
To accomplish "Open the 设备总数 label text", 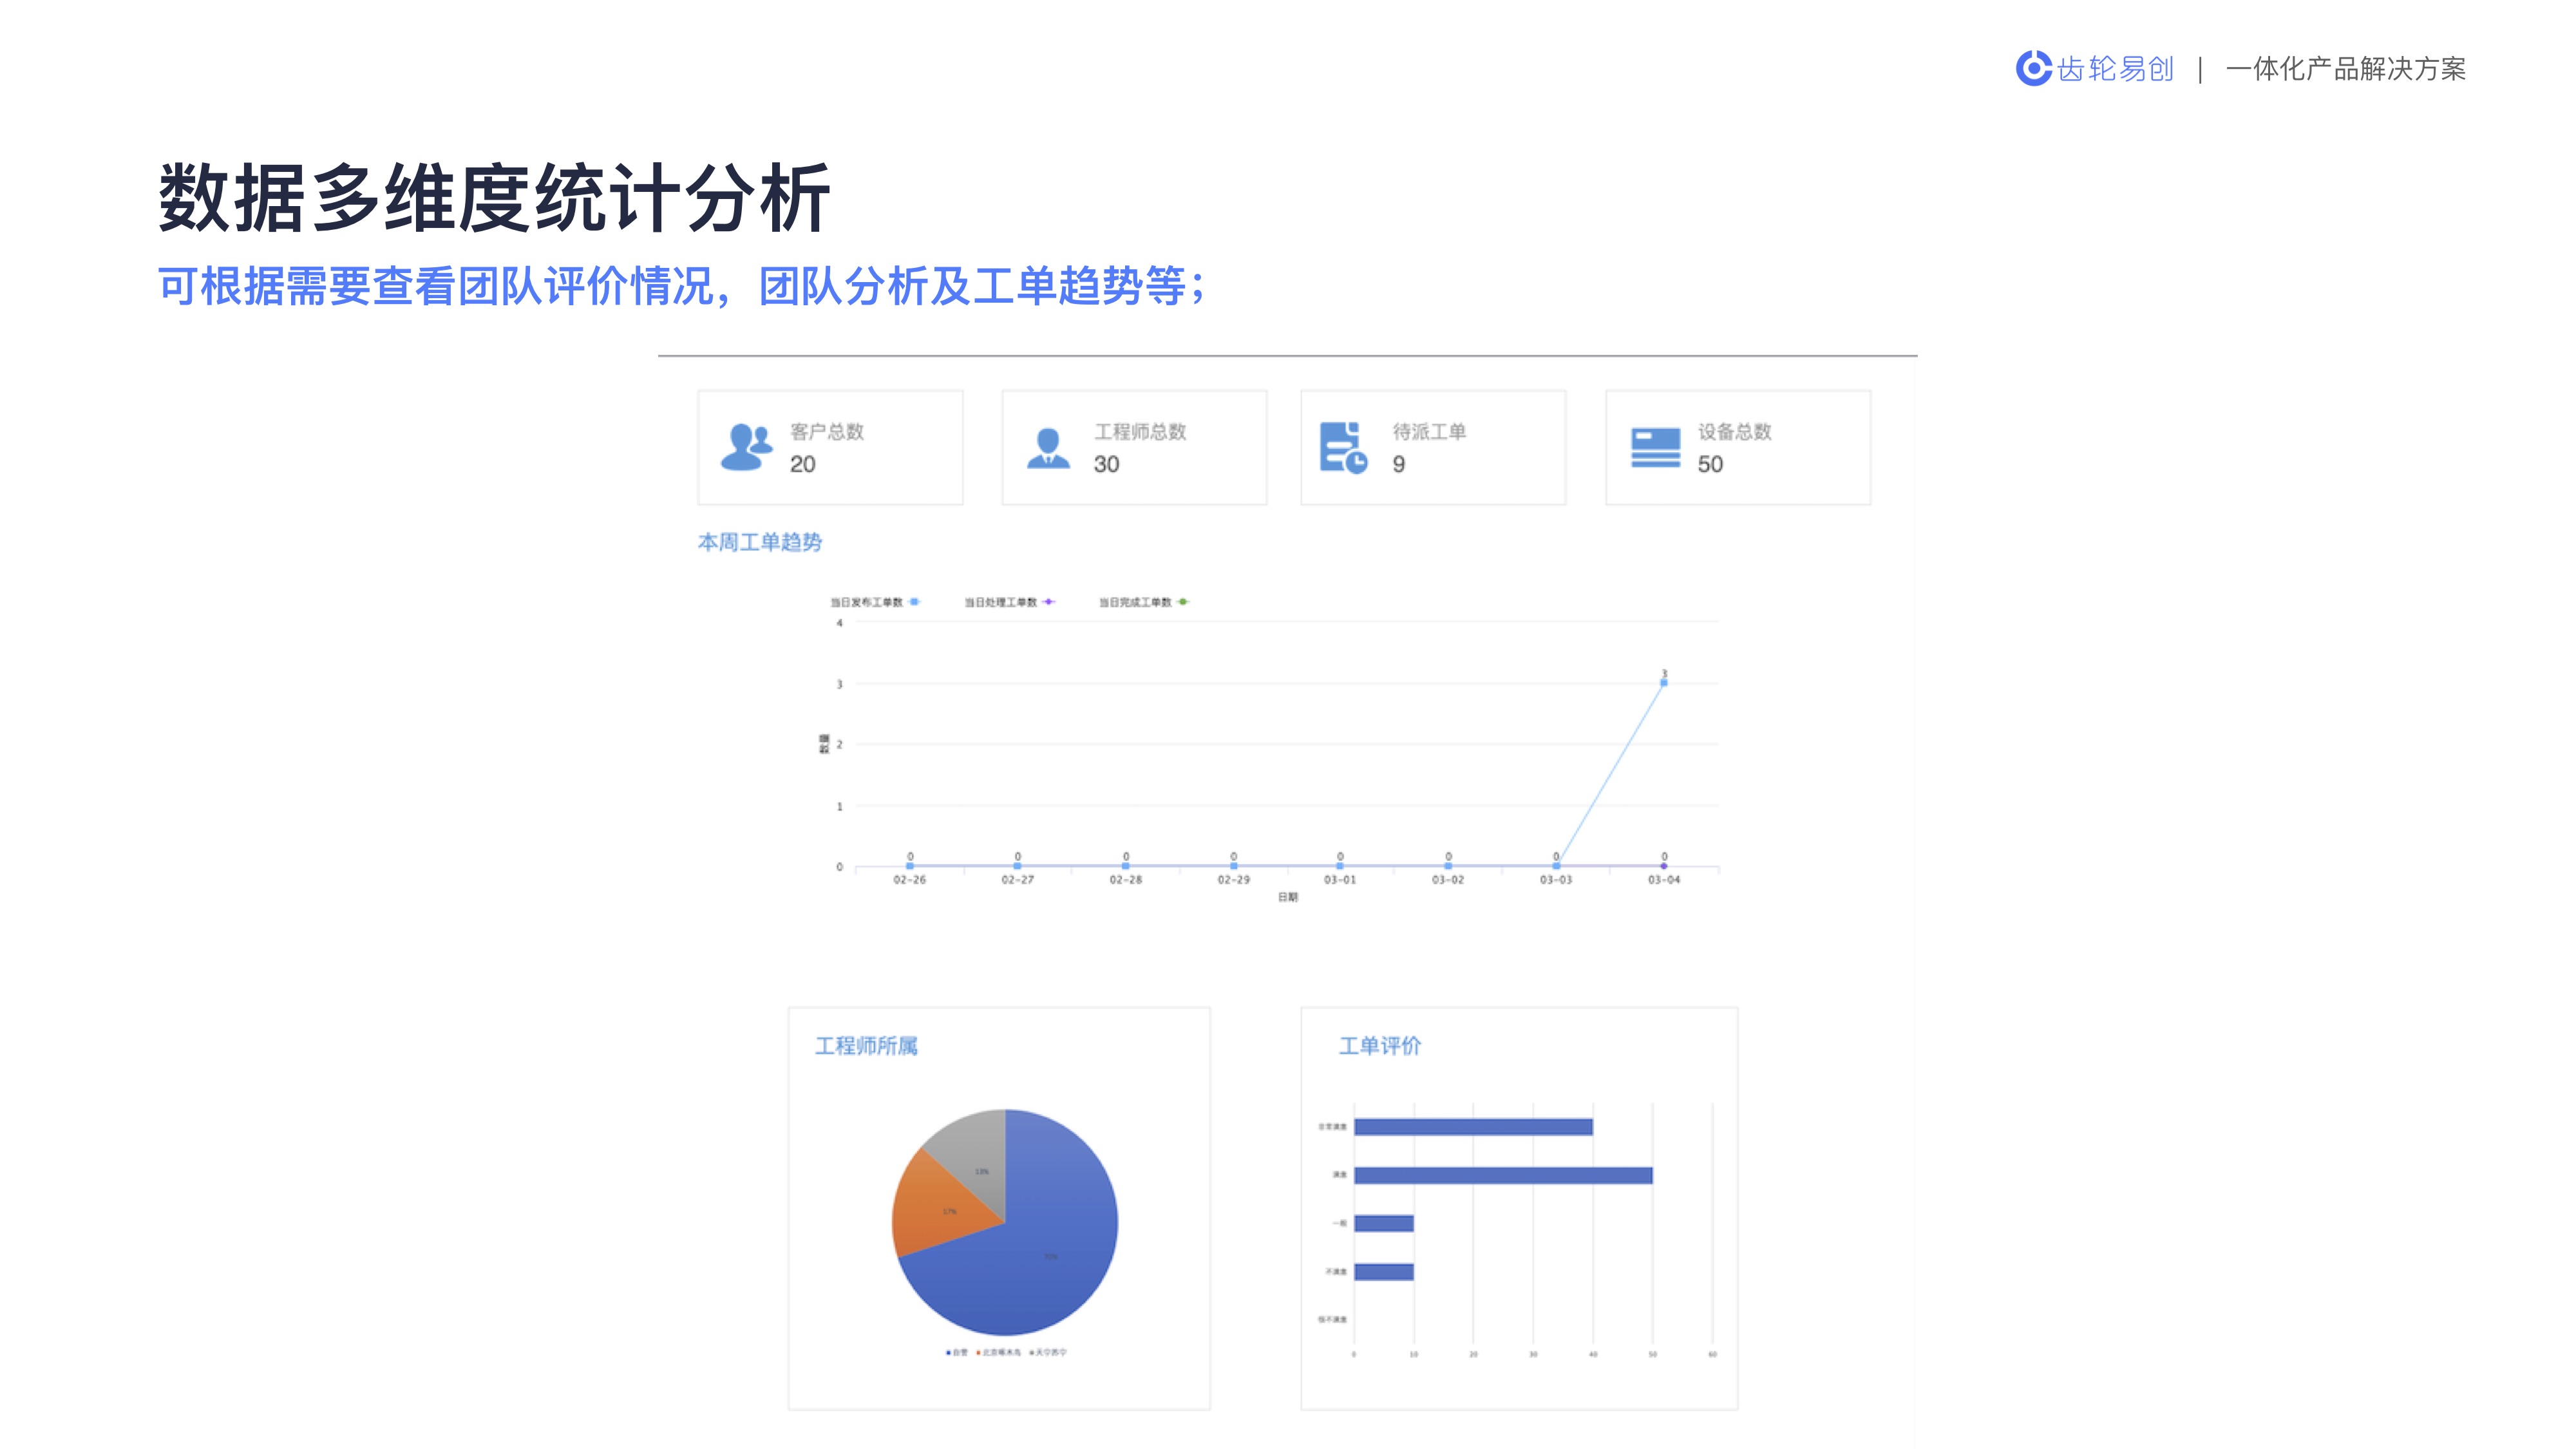I will (1734, 431).
